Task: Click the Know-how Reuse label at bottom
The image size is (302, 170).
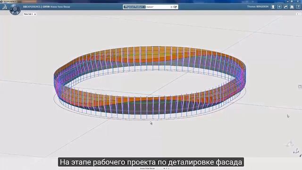Action: [x=147, y=169]
